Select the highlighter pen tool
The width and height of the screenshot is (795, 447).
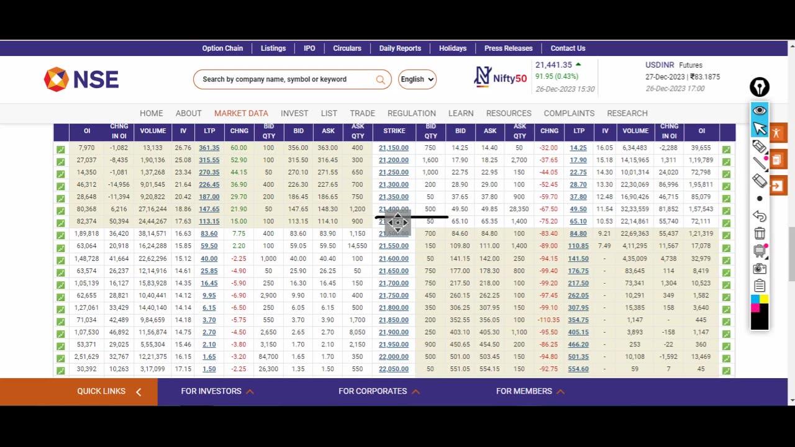point(760,147)
